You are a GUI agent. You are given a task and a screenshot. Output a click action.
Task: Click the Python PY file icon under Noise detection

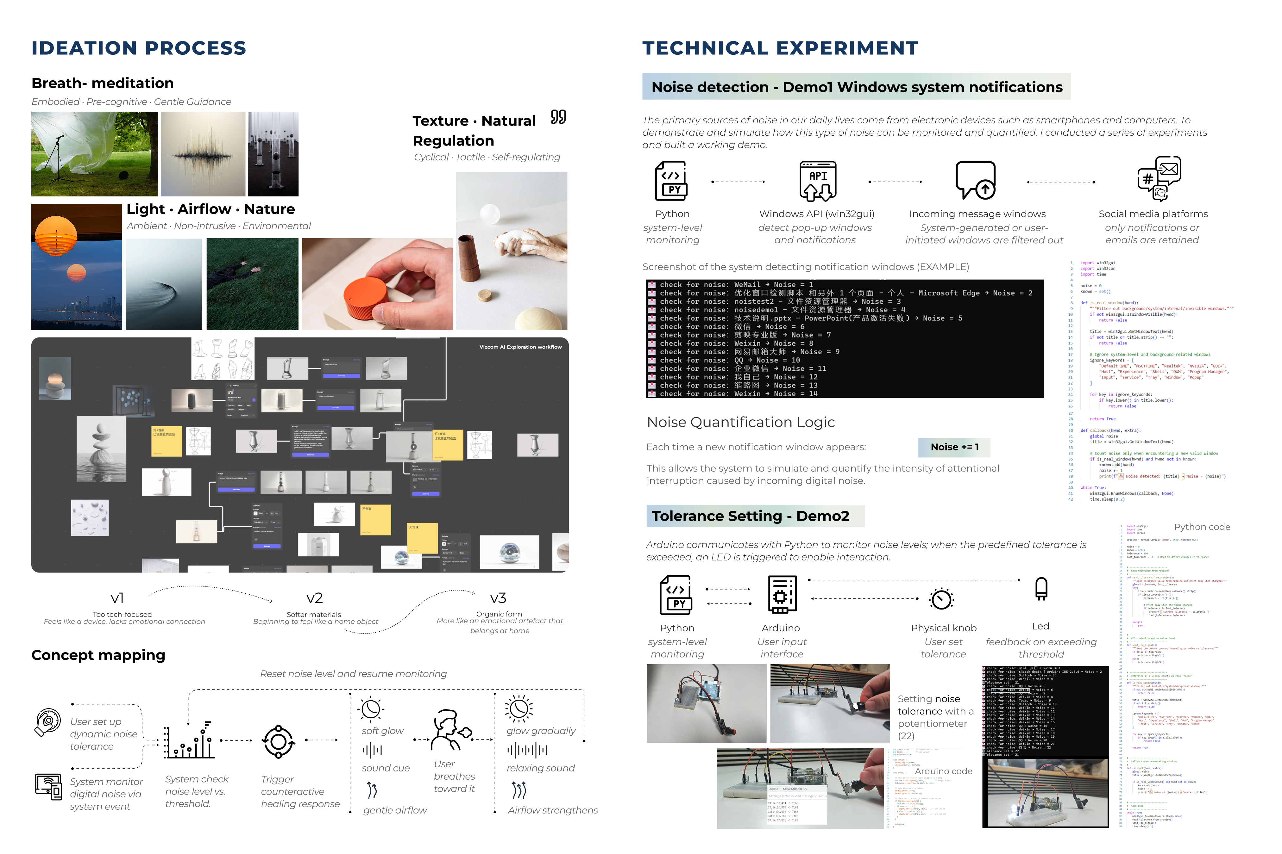(671, 181)
